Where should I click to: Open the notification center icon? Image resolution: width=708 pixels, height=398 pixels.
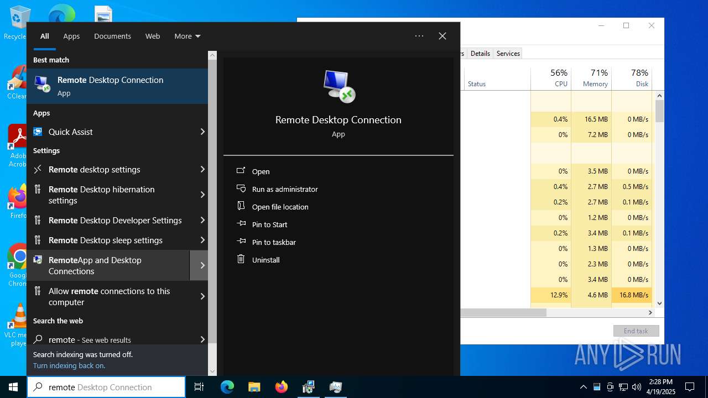pos(690,387)
